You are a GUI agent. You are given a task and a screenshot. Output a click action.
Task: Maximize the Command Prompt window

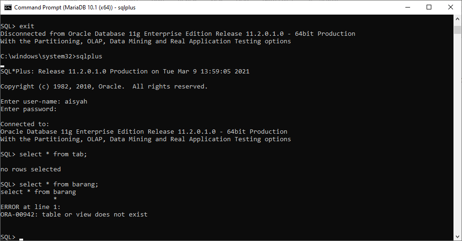tap(429, 8)
